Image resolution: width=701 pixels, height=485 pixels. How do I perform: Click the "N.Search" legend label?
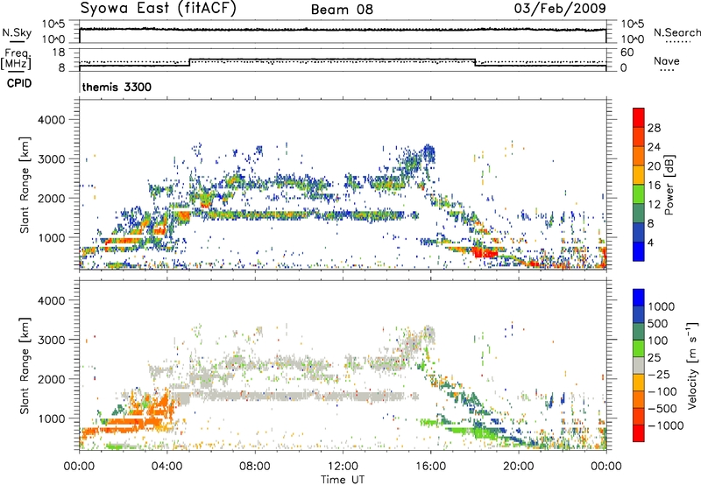click(676, 32)
